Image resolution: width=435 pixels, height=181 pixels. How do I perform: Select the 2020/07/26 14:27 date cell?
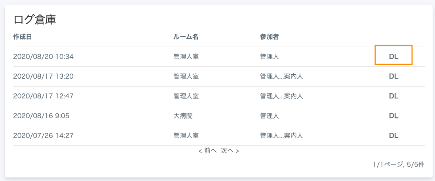coord(43,136)
